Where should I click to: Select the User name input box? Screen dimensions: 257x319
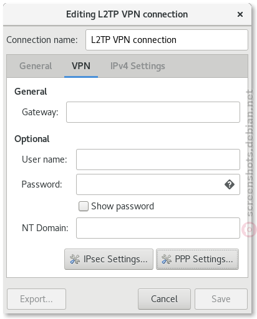click(158, 159)
